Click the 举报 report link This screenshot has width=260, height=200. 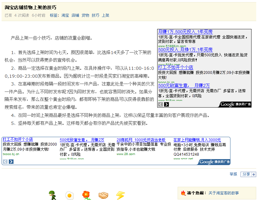[233, 174]
